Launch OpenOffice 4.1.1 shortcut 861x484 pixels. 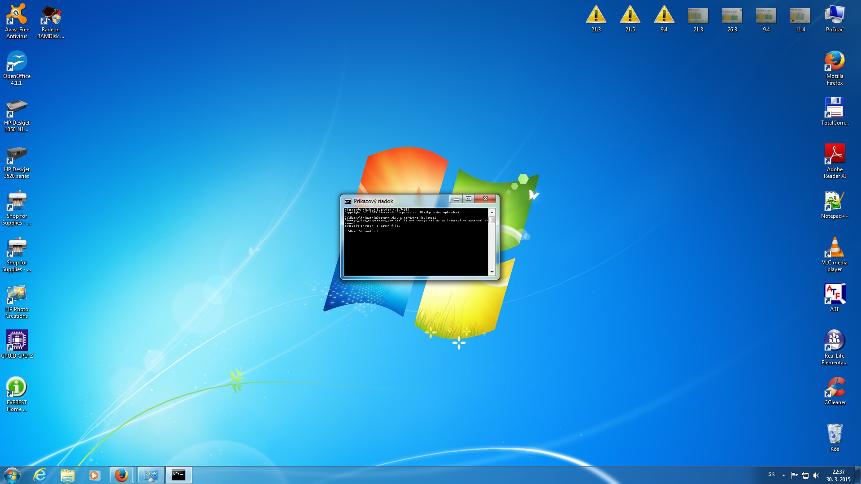[17, 62]
